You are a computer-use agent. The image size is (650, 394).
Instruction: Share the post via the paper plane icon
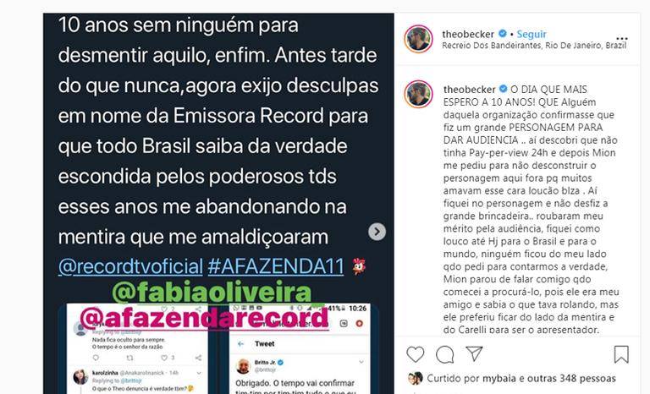tap(474, 353)
